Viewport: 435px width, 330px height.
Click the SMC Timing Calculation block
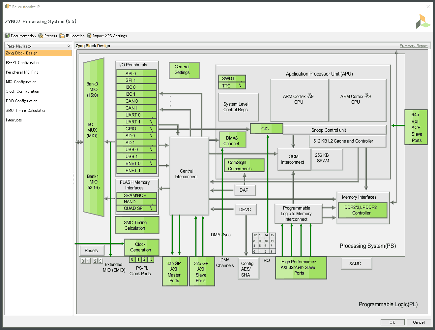137,225
